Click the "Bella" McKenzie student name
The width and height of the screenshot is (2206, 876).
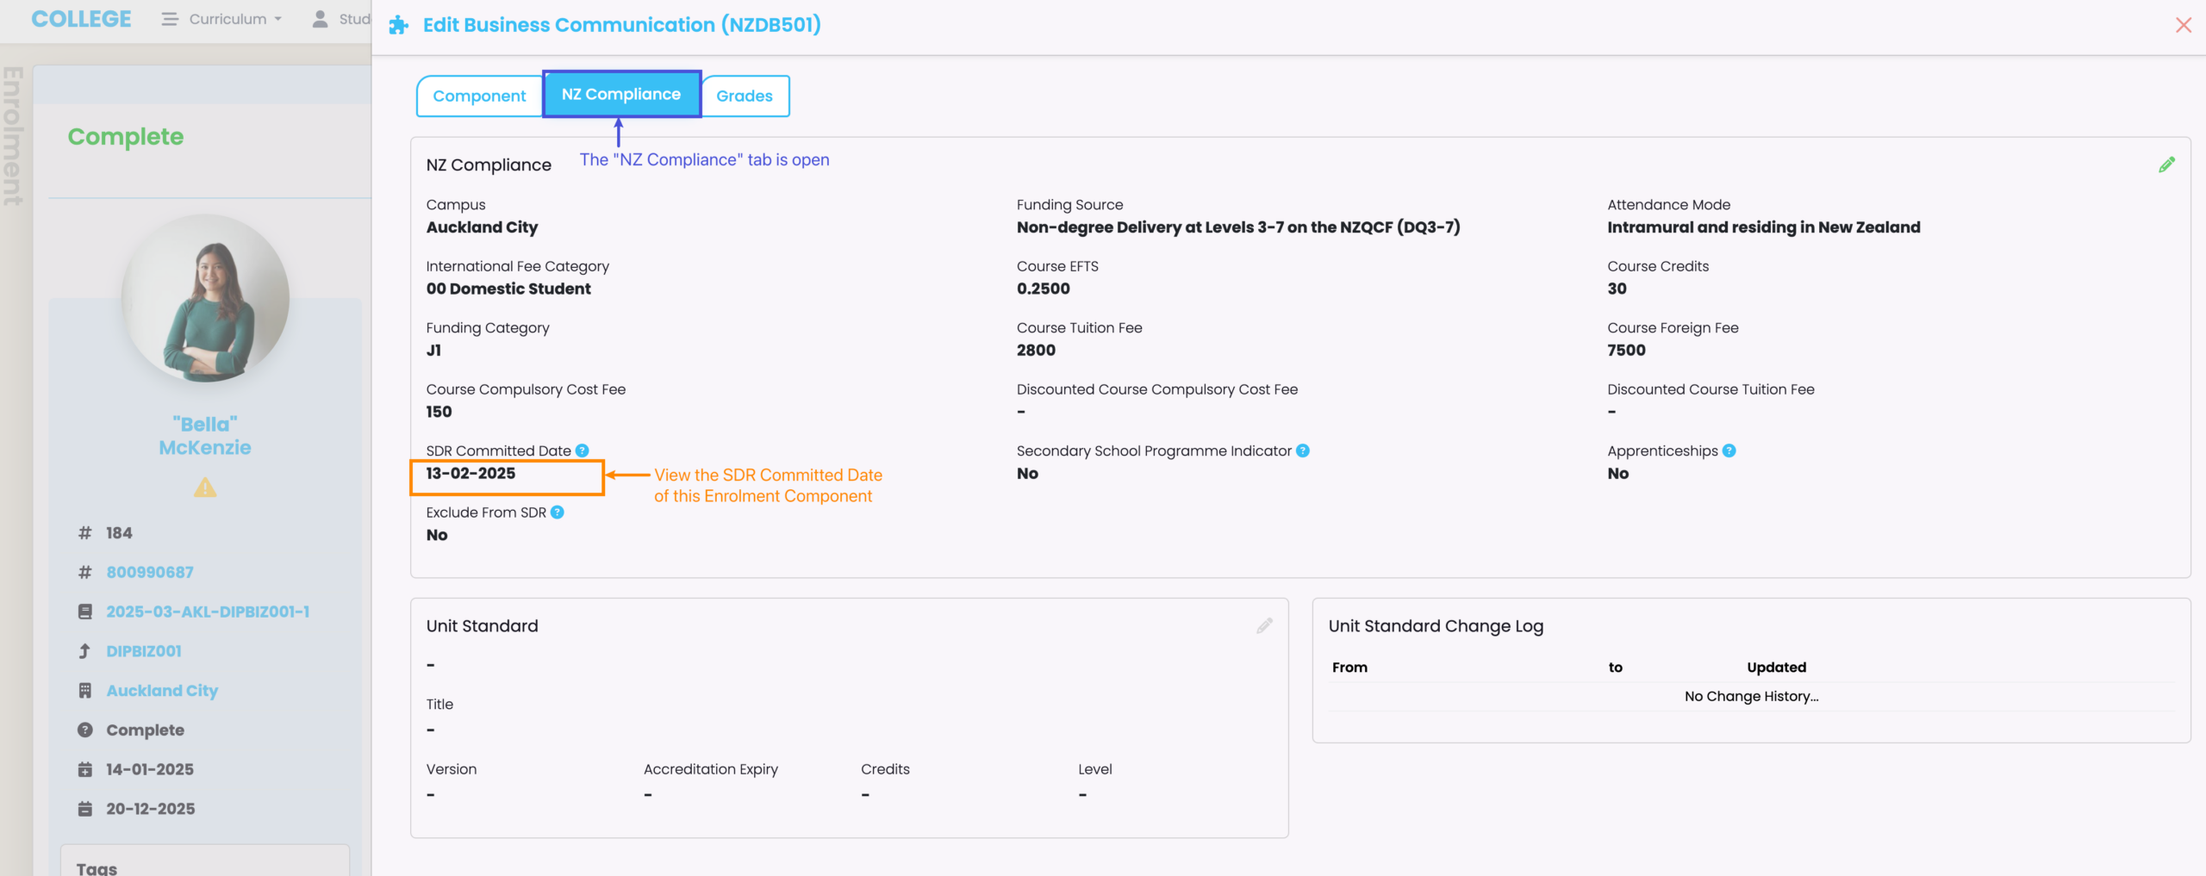coord(205,436)
